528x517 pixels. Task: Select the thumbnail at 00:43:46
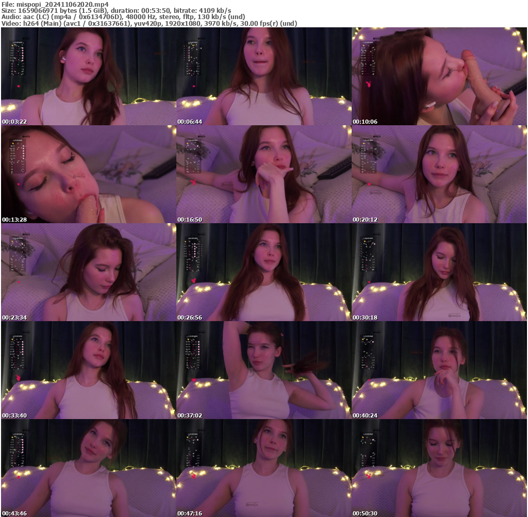[x=88, y=468]
